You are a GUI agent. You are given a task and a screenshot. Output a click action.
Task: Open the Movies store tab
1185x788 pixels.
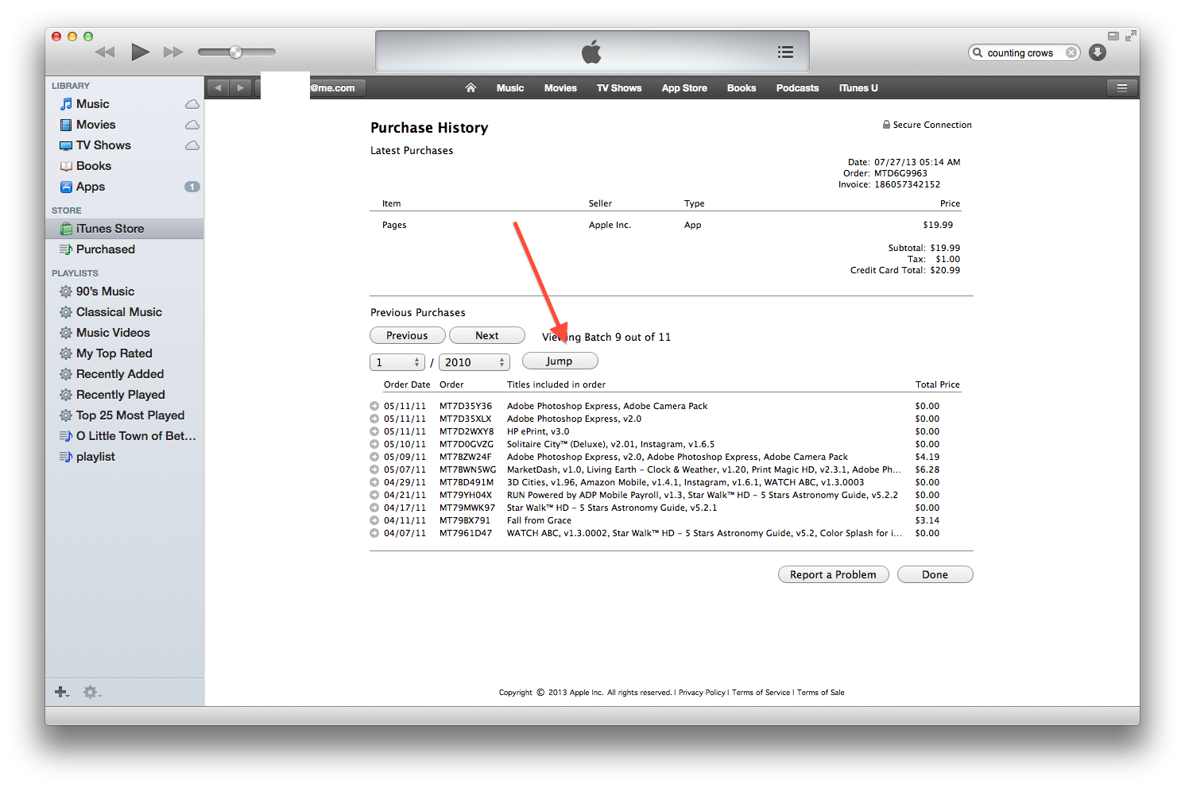[x=560, y=88]
